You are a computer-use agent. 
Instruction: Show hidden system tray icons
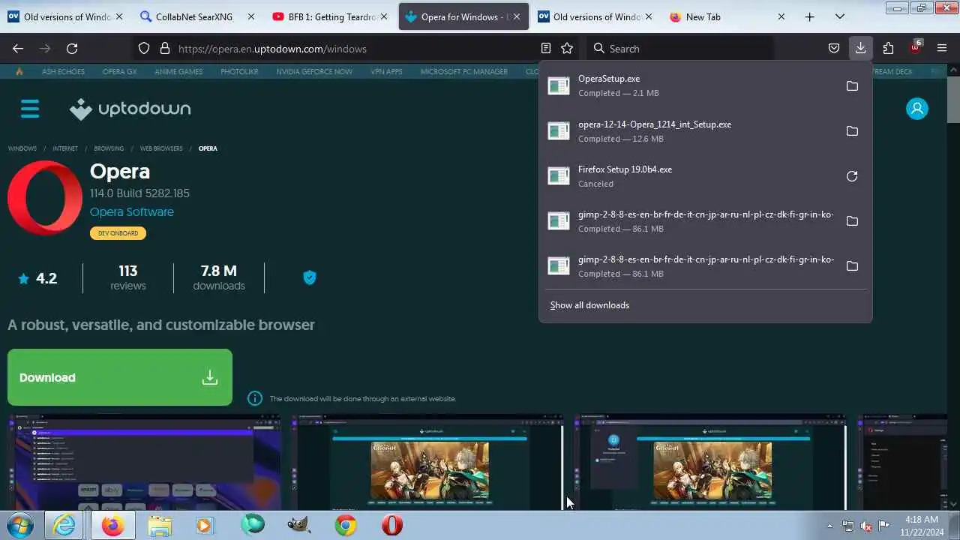pos(829,526)
